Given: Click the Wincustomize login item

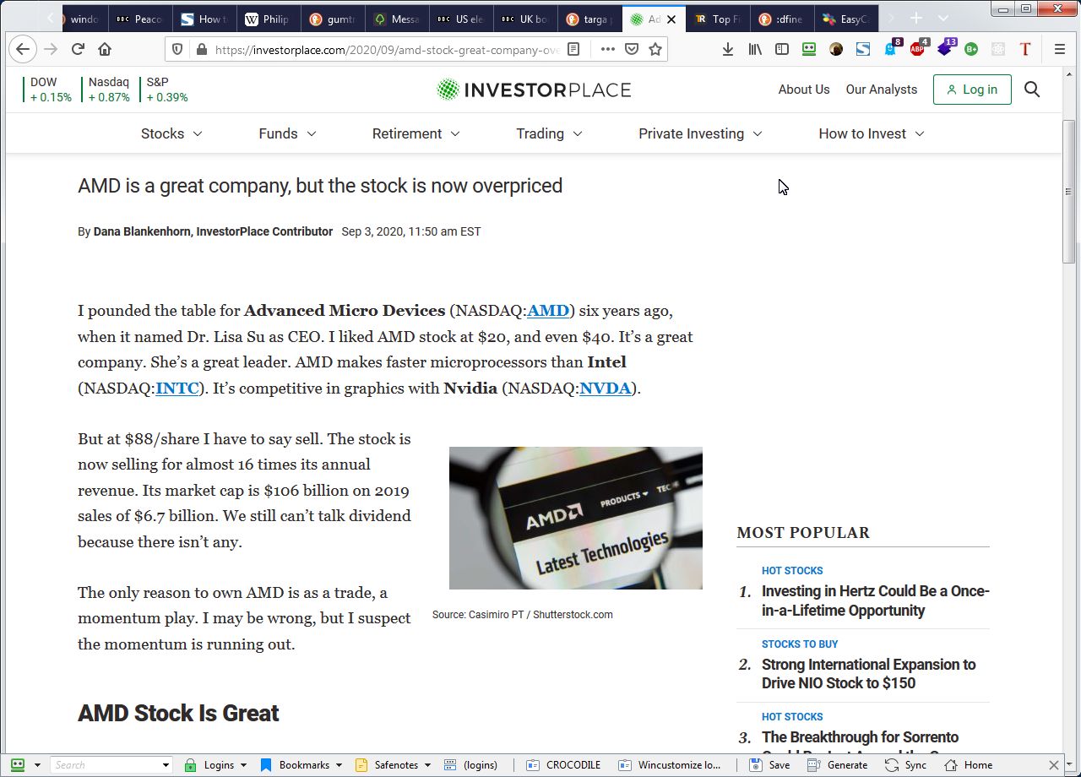Looking at the screenshot, I should tap(669, 765).
